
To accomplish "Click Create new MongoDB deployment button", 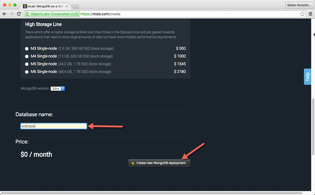I will click(159, 163).
